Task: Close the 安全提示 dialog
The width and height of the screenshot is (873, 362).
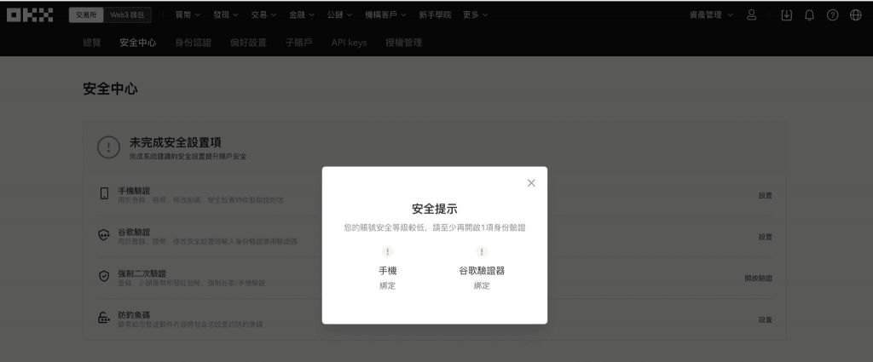Action: 531,183
